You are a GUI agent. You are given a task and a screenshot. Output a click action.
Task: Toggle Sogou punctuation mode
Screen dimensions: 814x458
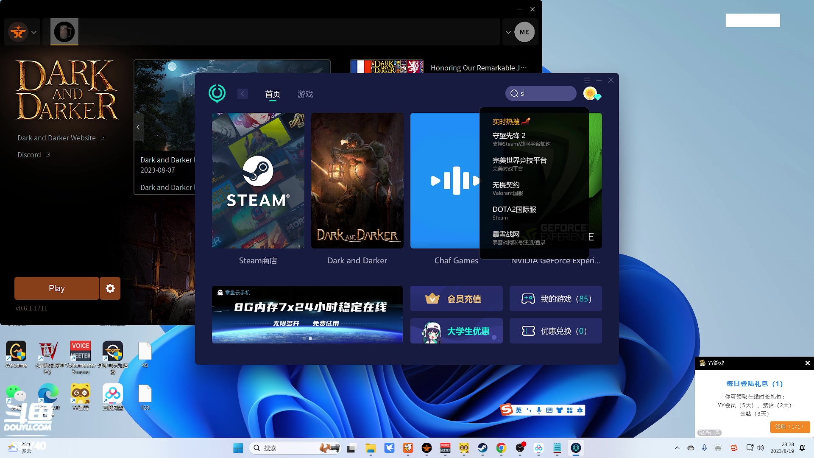529,410
